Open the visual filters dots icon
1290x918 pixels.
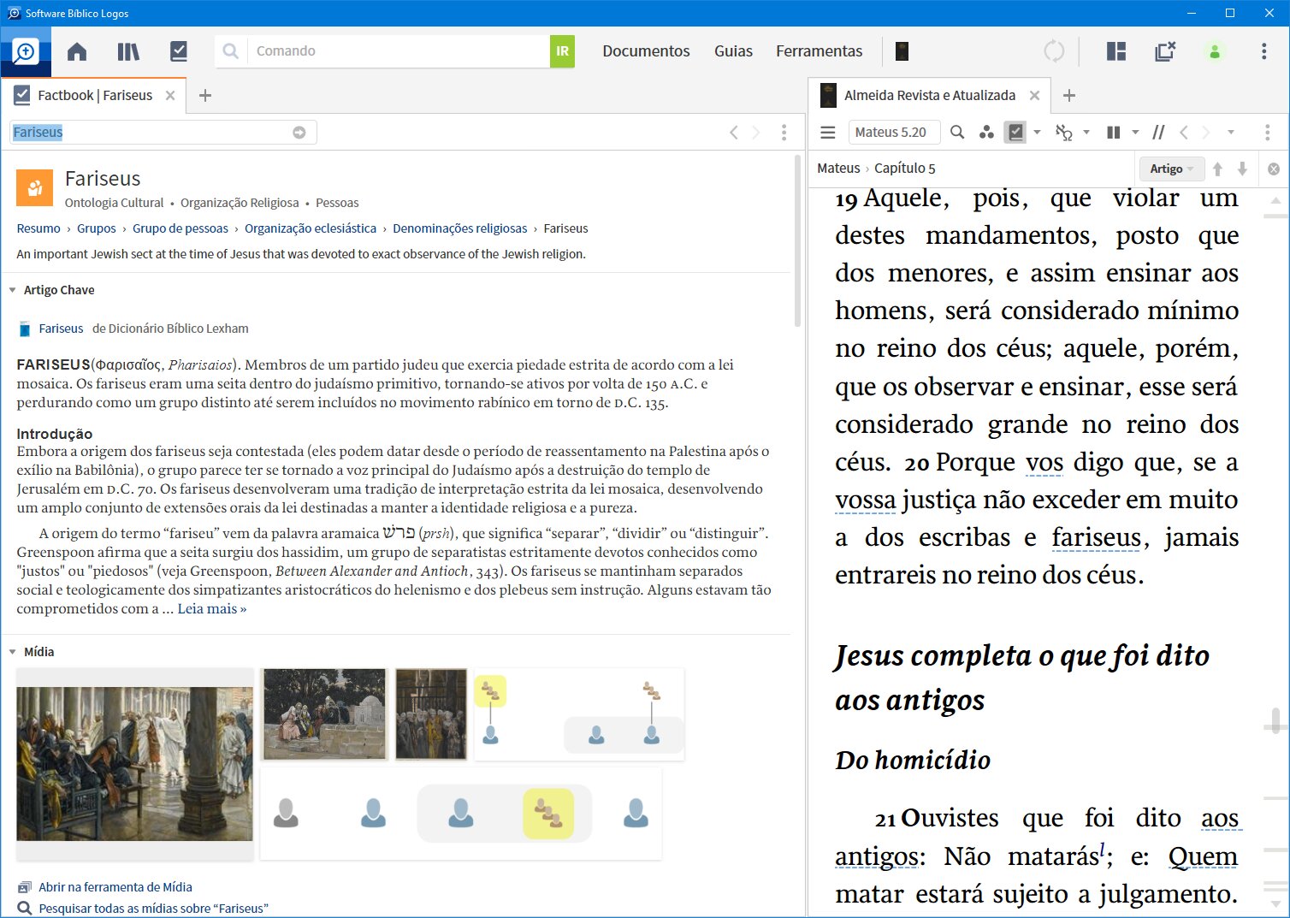click(x=986, y=133)
